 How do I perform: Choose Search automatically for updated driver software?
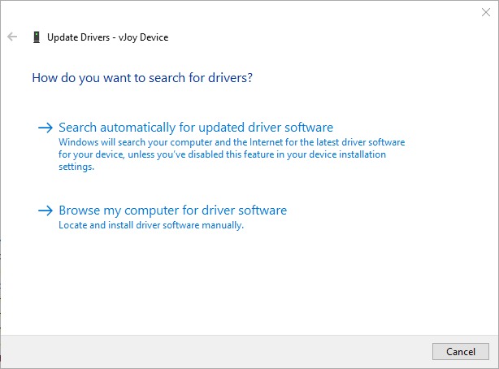196,128
